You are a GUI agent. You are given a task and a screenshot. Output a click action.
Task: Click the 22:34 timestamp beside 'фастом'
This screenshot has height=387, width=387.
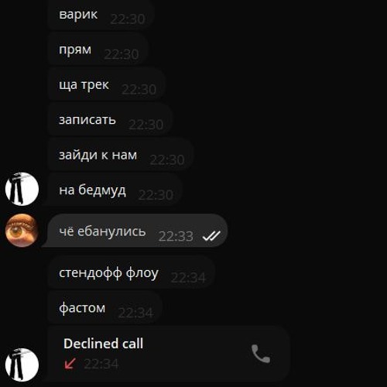135,313
